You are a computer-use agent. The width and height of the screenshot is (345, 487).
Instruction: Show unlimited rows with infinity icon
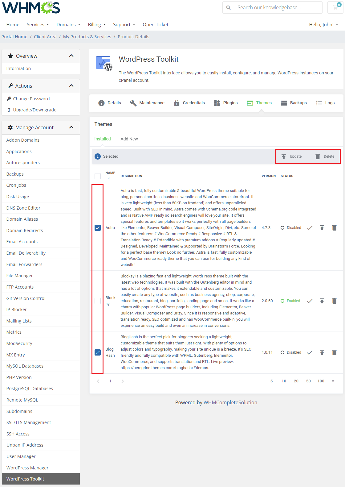[333, 381]
